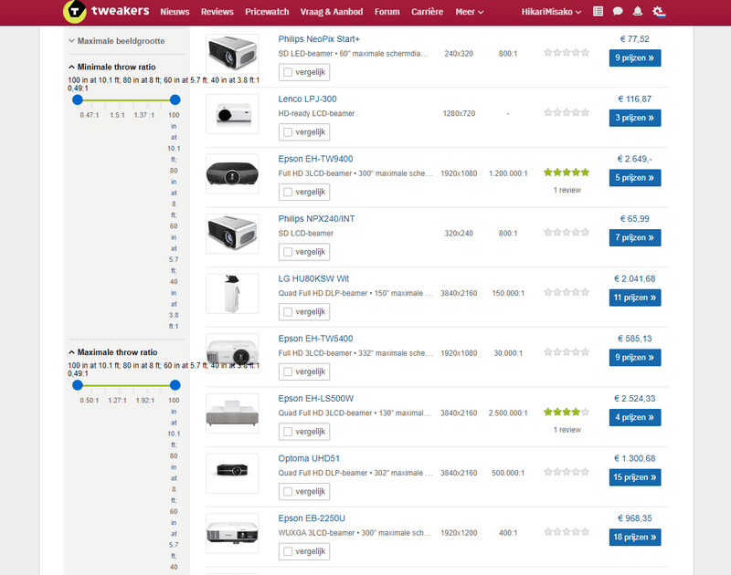731x575 pixels.
Task: Click right handle of Maximale throw ratio slider
Action: click(175, 385)
